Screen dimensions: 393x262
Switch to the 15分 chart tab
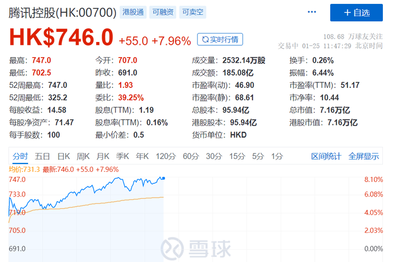(x=237, y=156)
